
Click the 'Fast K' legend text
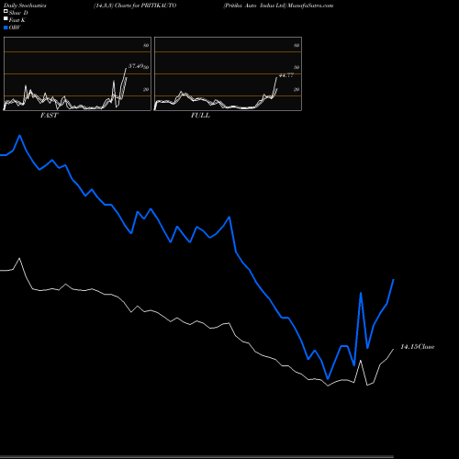pos(17,20)
